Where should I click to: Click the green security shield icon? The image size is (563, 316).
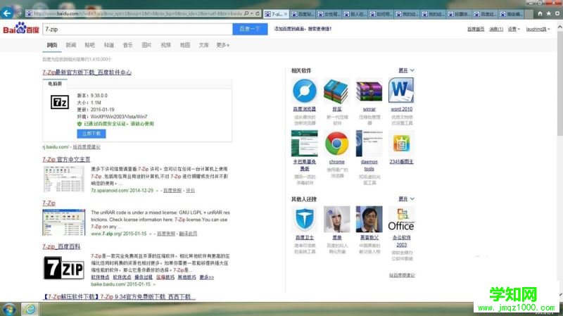point(80,124)
